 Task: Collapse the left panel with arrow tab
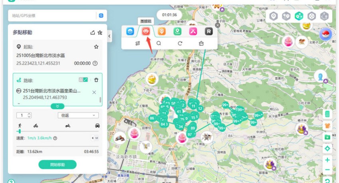pos(109,36)
